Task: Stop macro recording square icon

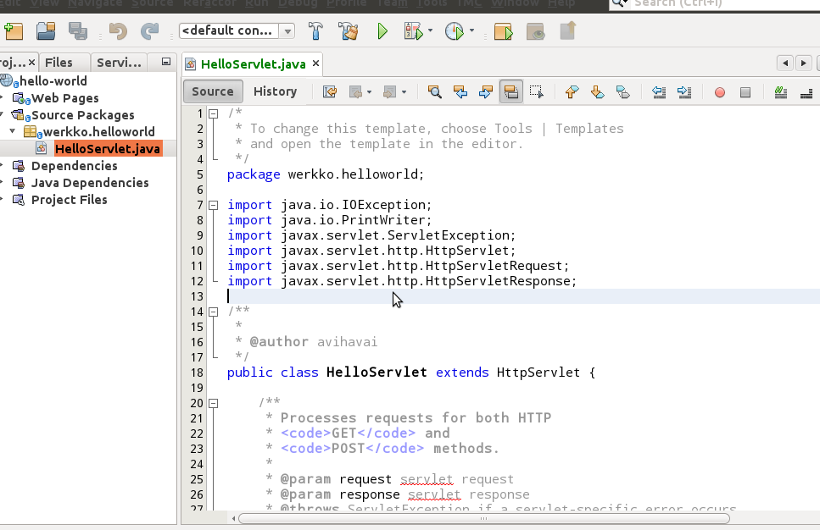Action: (745, 92)
